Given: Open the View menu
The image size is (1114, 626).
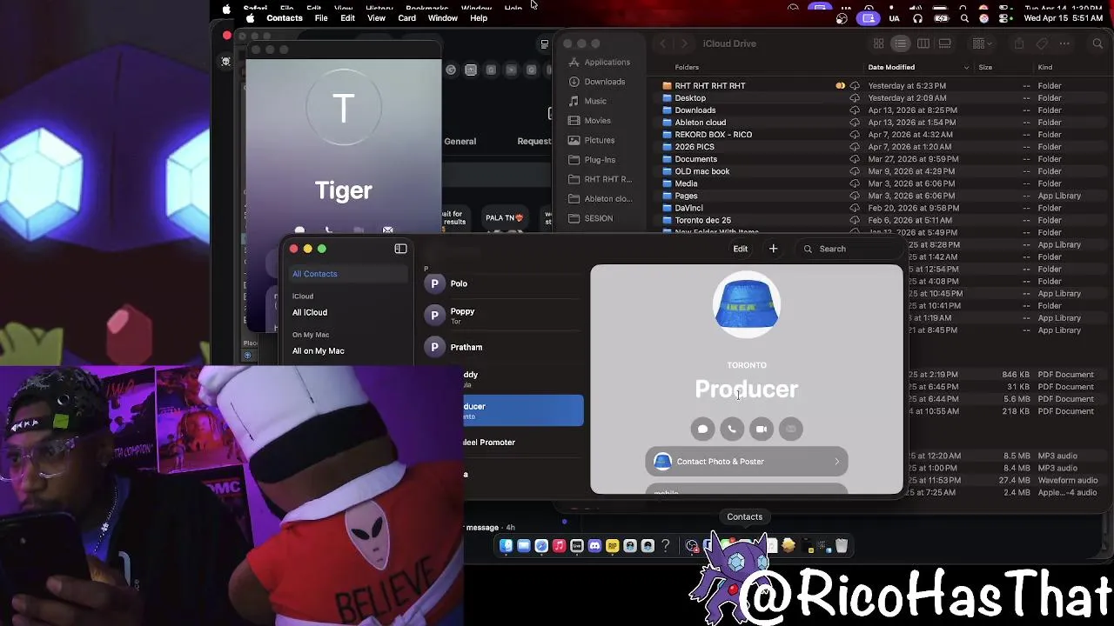Looking at the screenshot, I should [x=376, y=18].
